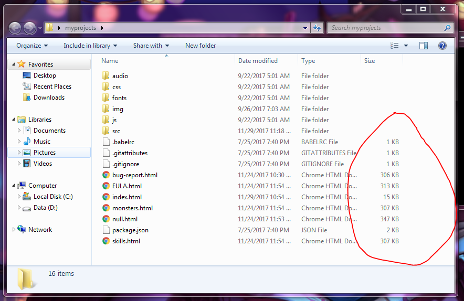Select the package.json file name
Screen dimensions: 464x301
point(130,230)
